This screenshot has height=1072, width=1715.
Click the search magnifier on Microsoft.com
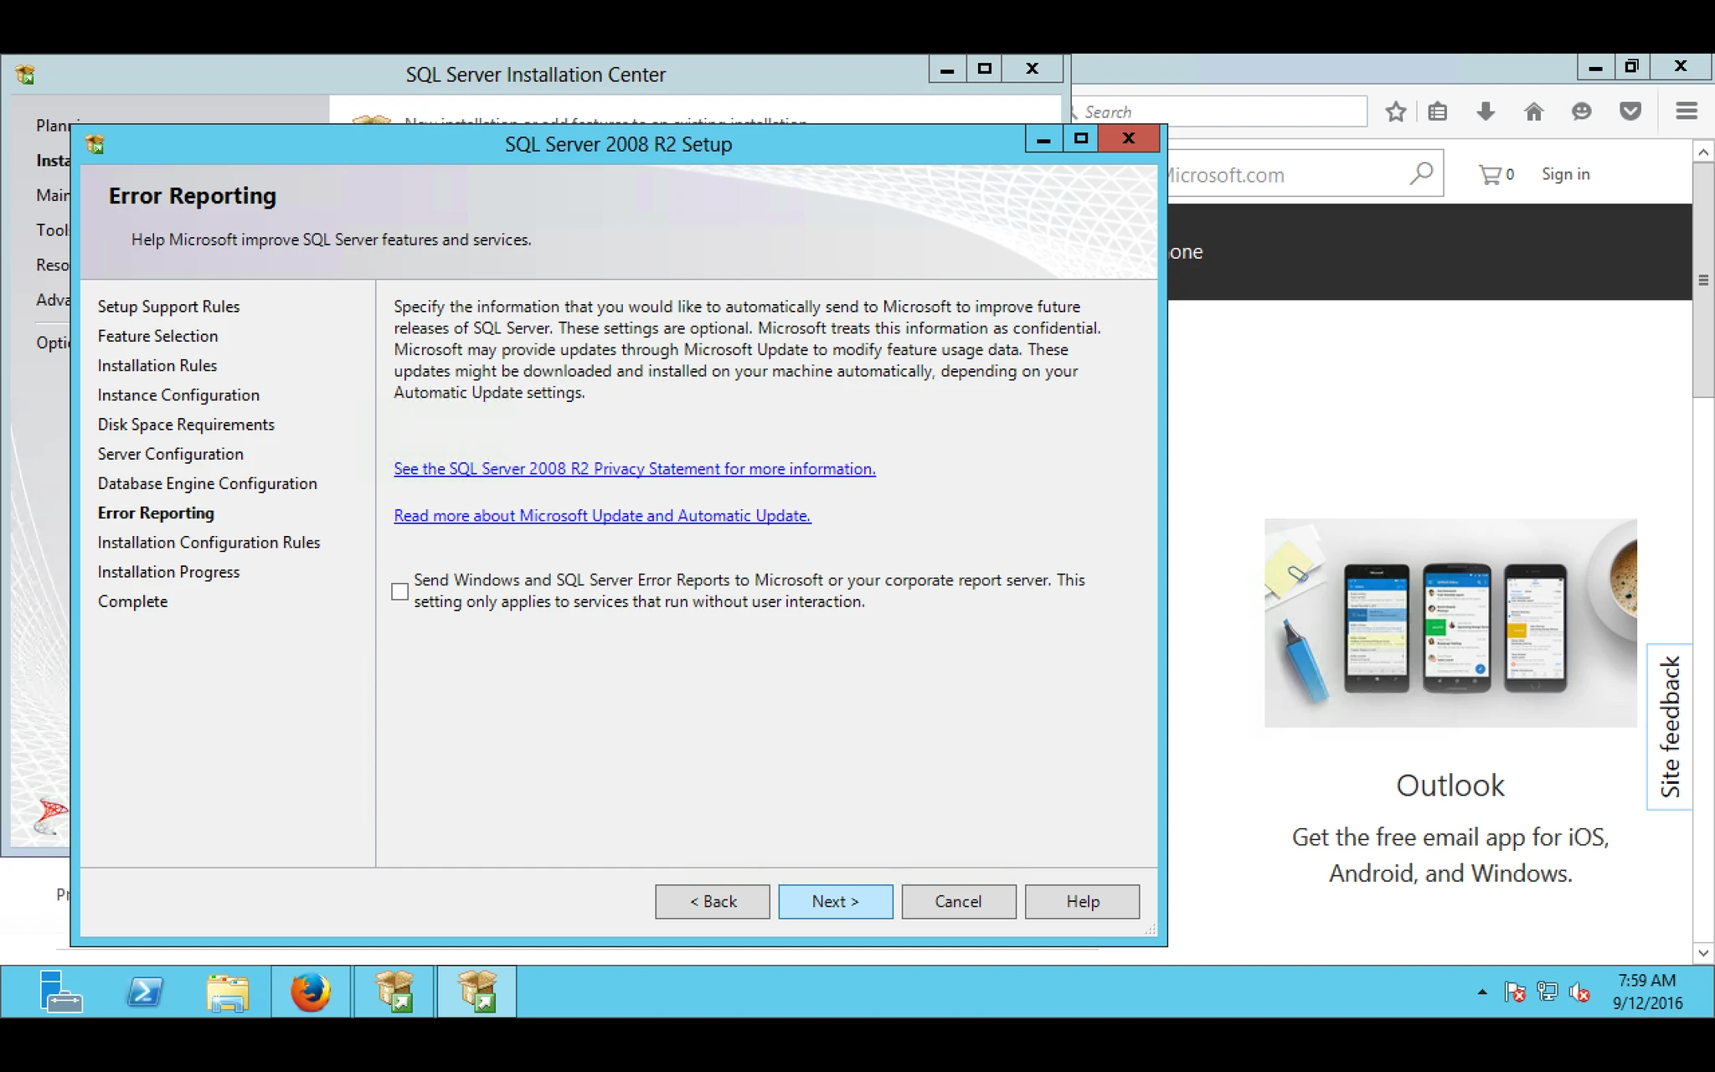tap(1421, 173)
